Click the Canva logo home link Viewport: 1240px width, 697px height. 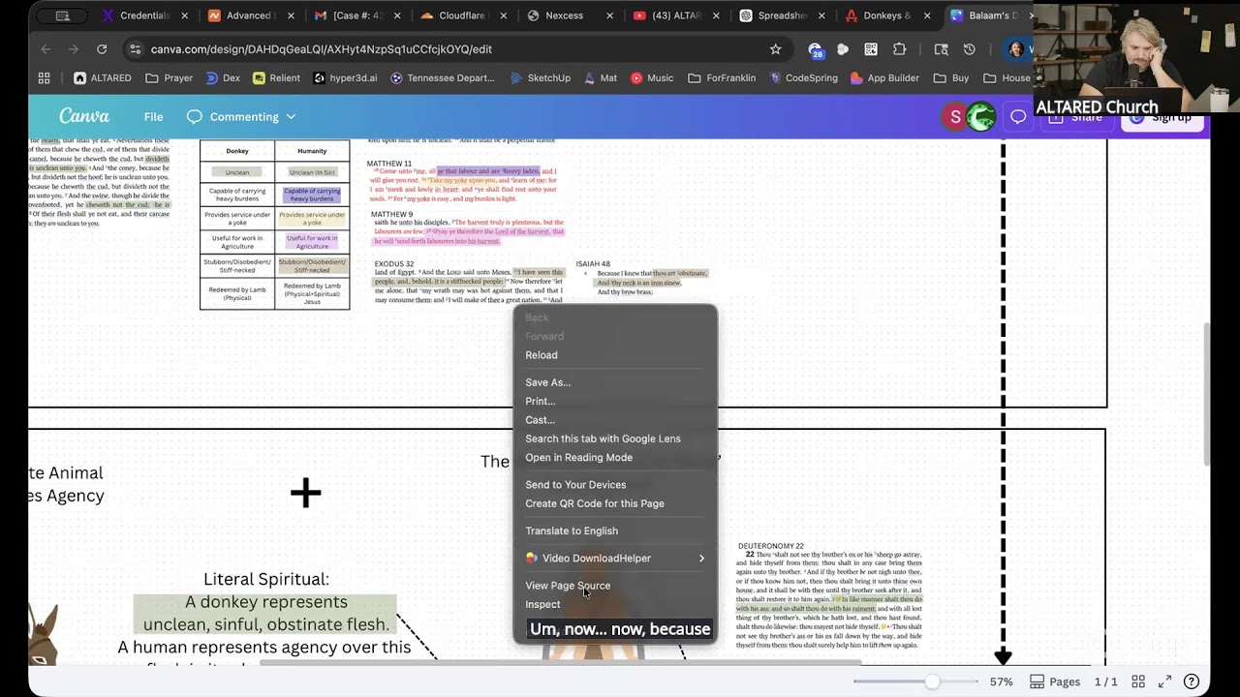(x=84, y=116)
